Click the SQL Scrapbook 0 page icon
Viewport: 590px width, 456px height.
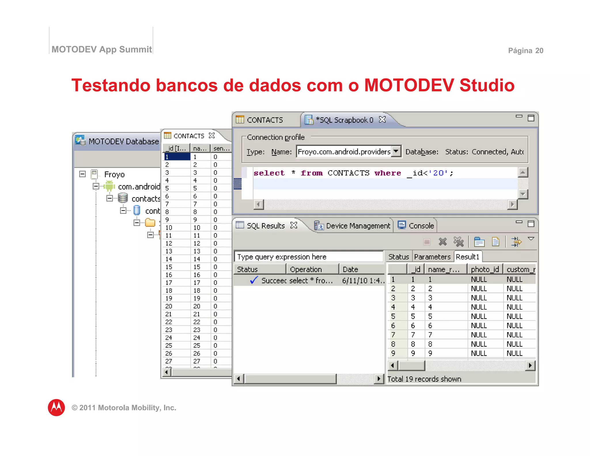(x=309, y=120)
